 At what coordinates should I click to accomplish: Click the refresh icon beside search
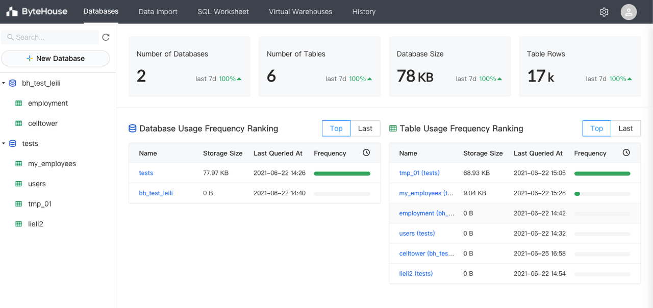coord(106,37)
